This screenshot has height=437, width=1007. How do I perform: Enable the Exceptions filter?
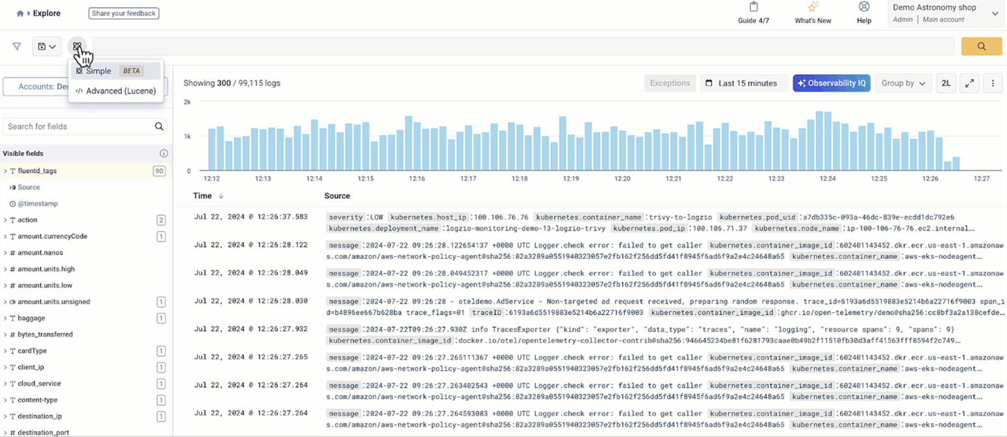[x=669, y=83]
